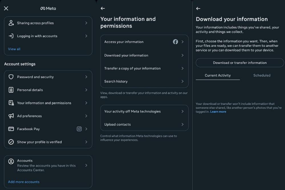Click the Facebook icon beside Access your information

[x=175, y=42]
